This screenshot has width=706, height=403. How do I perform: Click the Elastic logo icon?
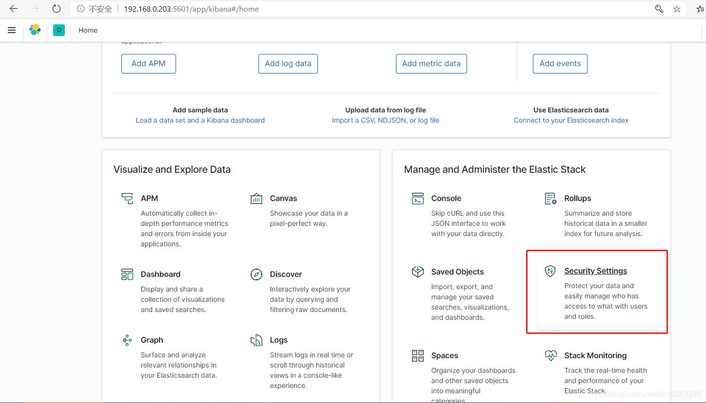click(35, 30)
